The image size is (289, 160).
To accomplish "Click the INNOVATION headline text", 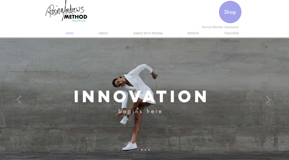I will tap(141, 96).
